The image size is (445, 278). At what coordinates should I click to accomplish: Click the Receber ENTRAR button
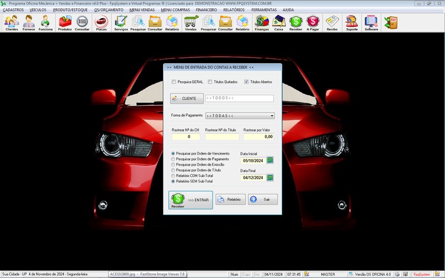pos(190,200)
